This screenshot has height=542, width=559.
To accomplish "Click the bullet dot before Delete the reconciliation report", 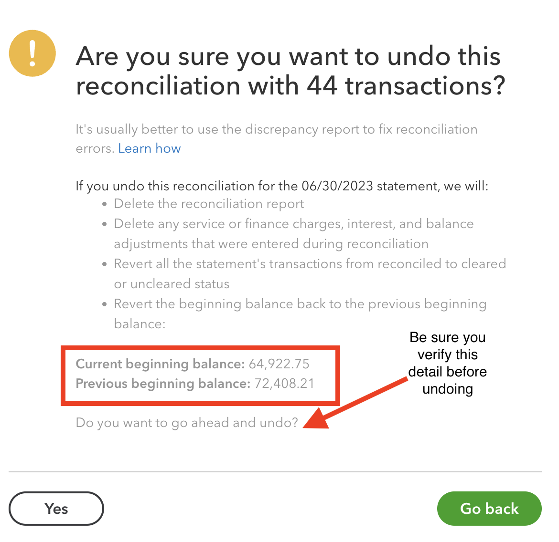I will point(105,204).
